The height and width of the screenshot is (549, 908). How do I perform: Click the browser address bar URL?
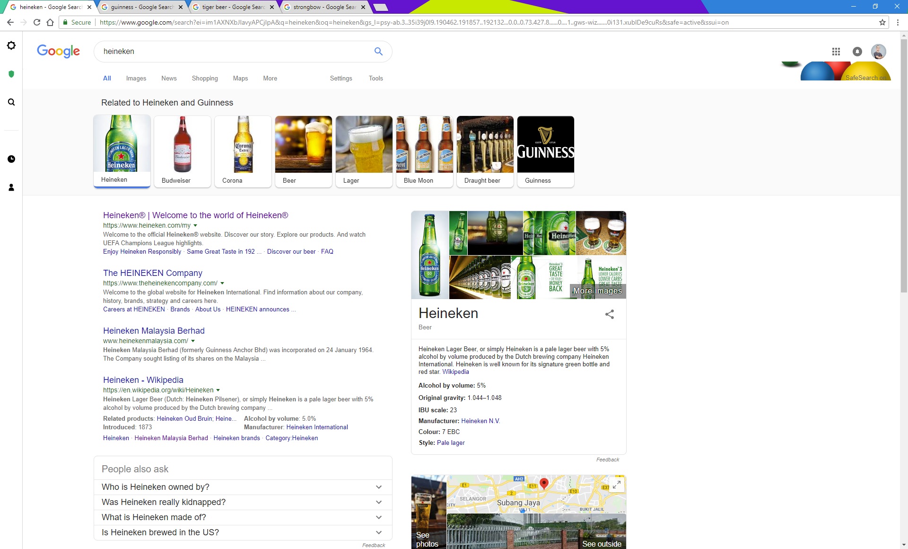click(414, 22)
